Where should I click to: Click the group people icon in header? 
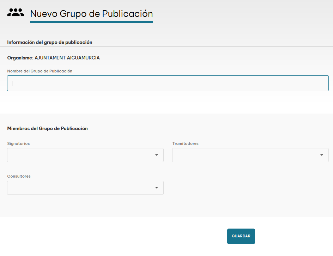tap(16, 13)
